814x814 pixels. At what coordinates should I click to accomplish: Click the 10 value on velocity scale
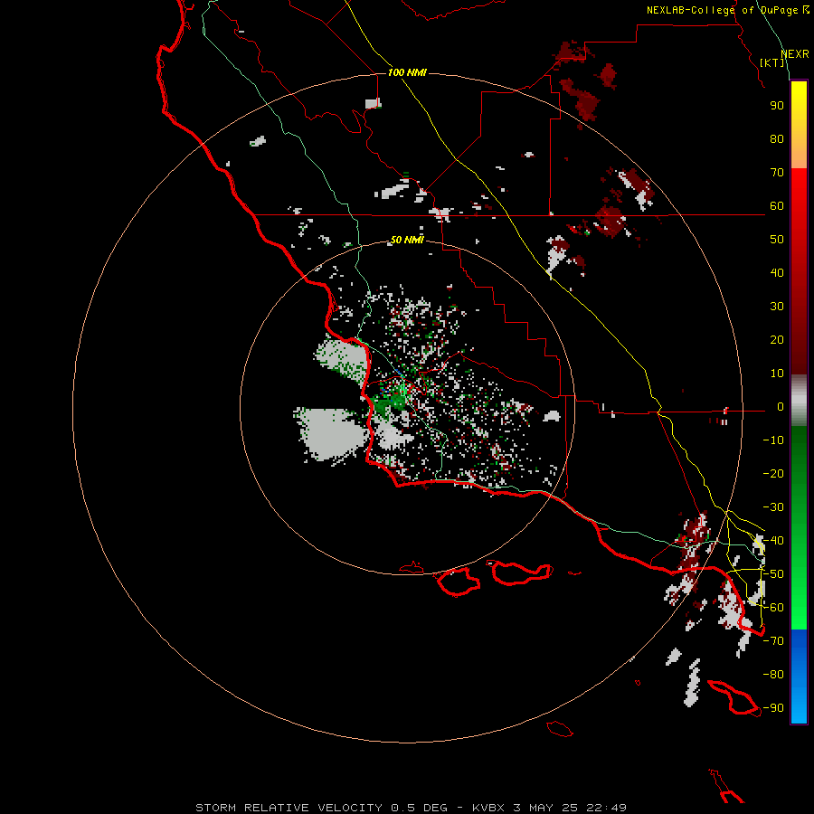tap(777, 374)
